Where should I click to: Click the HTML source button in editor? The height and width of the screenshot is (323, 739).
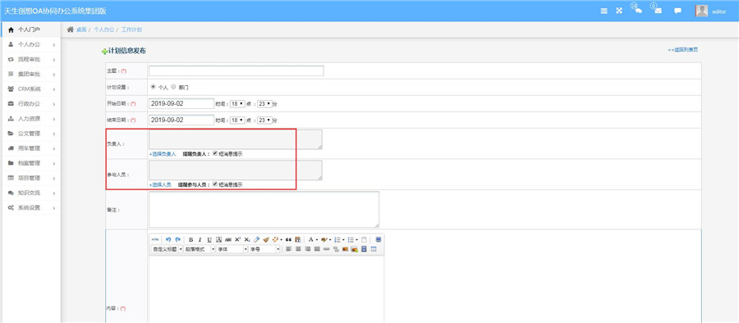point(155,239)
